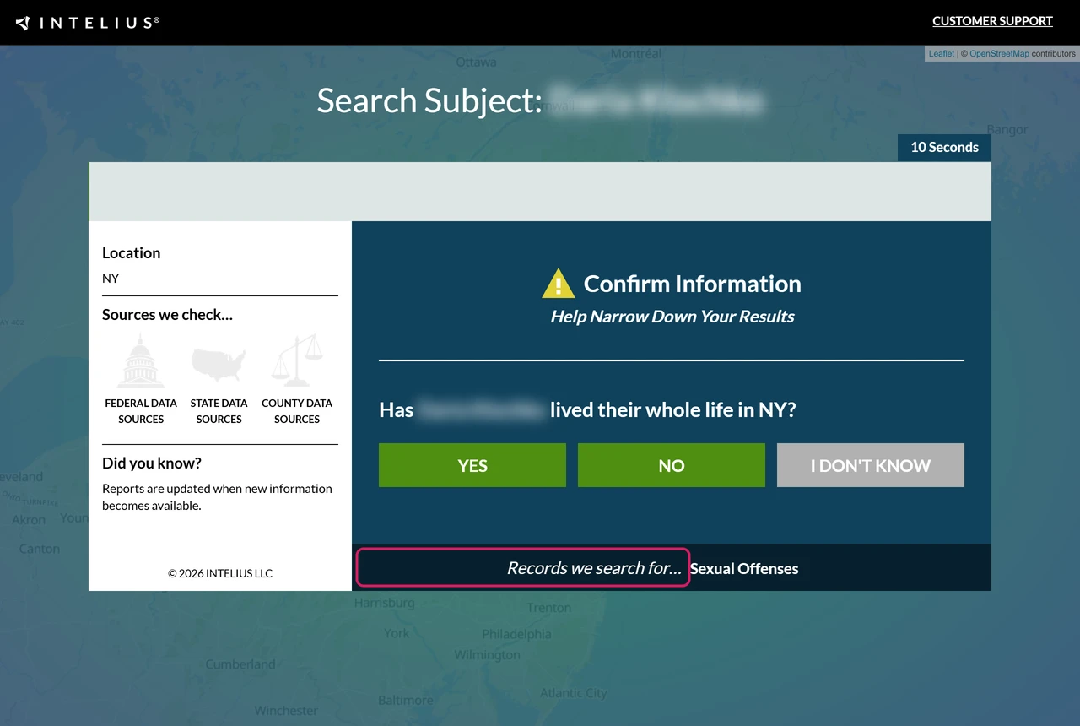
Task: Click the State Data Sources map icon
Action: click(x=219, y=364)
